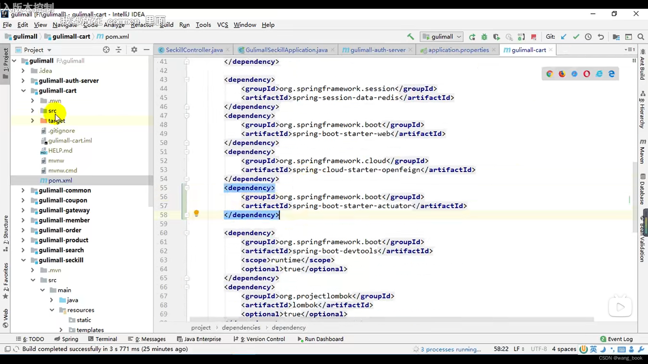Commit changes with Git checkmark
This screenshot has height=364, width=648.
click(576, 37)
